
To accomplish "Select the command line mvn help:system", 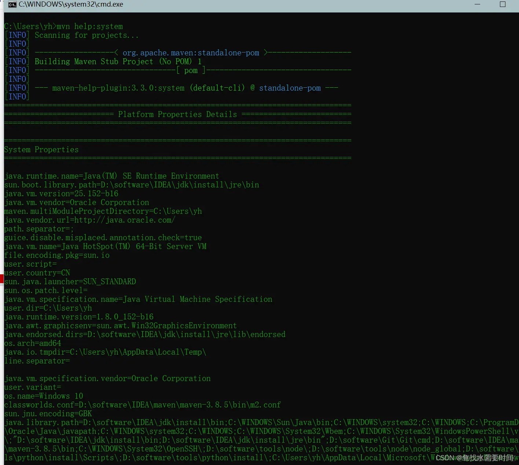I will [90, 26].
